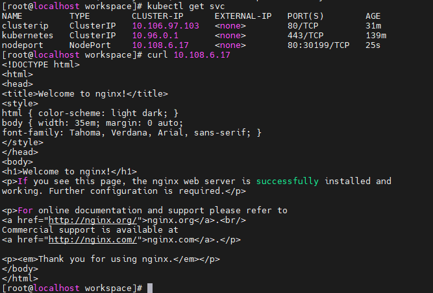Viewport: 433px width, 293px height.
Task: Click the h1 Welcome to nginx! line
Action: (69, 172)
